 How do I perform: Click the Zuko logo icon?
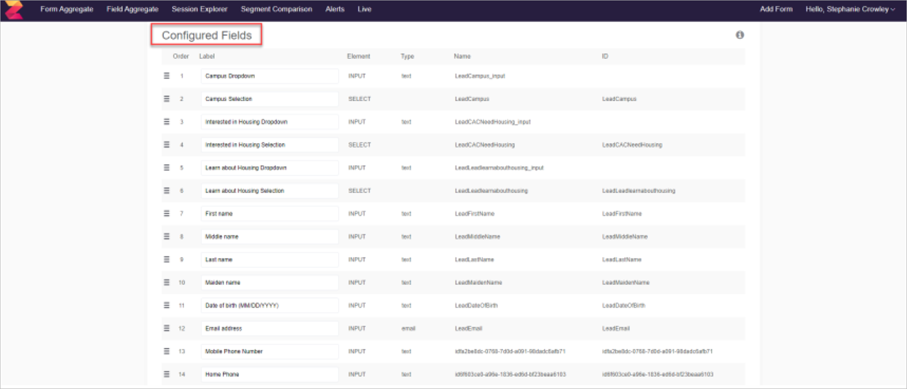pos(14,10)
